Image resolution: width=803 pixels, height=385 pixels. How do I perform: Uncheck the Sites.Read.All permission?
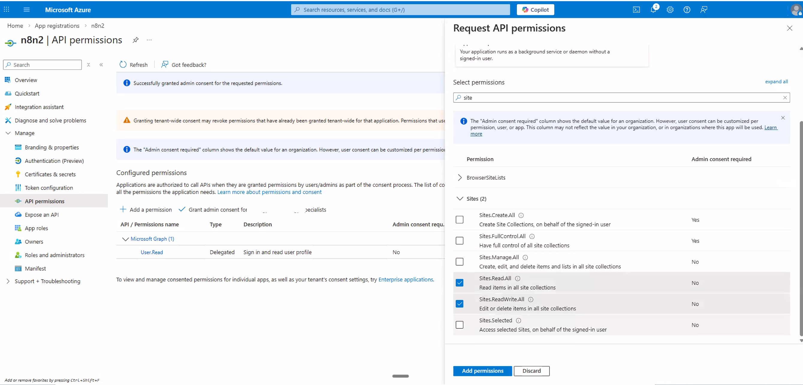click(x=460, y=283)
